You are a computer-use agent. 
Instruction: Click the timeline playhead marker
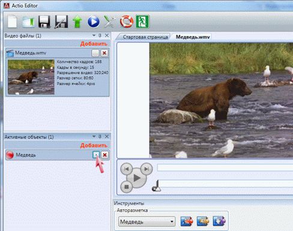click(x=157, y=186)
